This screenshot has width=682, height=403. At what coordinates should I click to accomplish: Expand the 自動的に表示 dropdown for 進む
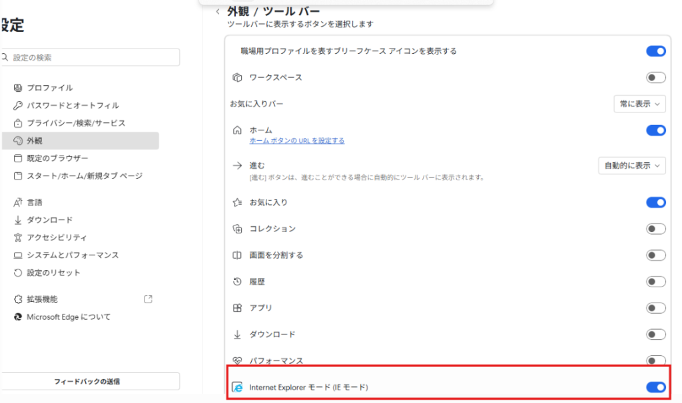coord(632,165)
